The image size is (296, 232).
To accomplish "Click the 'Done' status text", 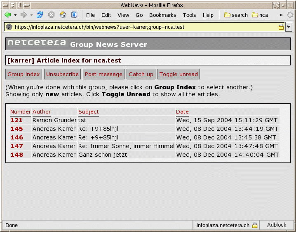I will (x=12, y=225).
